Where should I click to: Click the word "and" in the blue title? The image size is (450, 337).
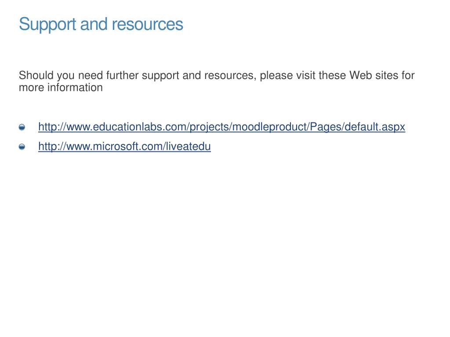(94, 24)
